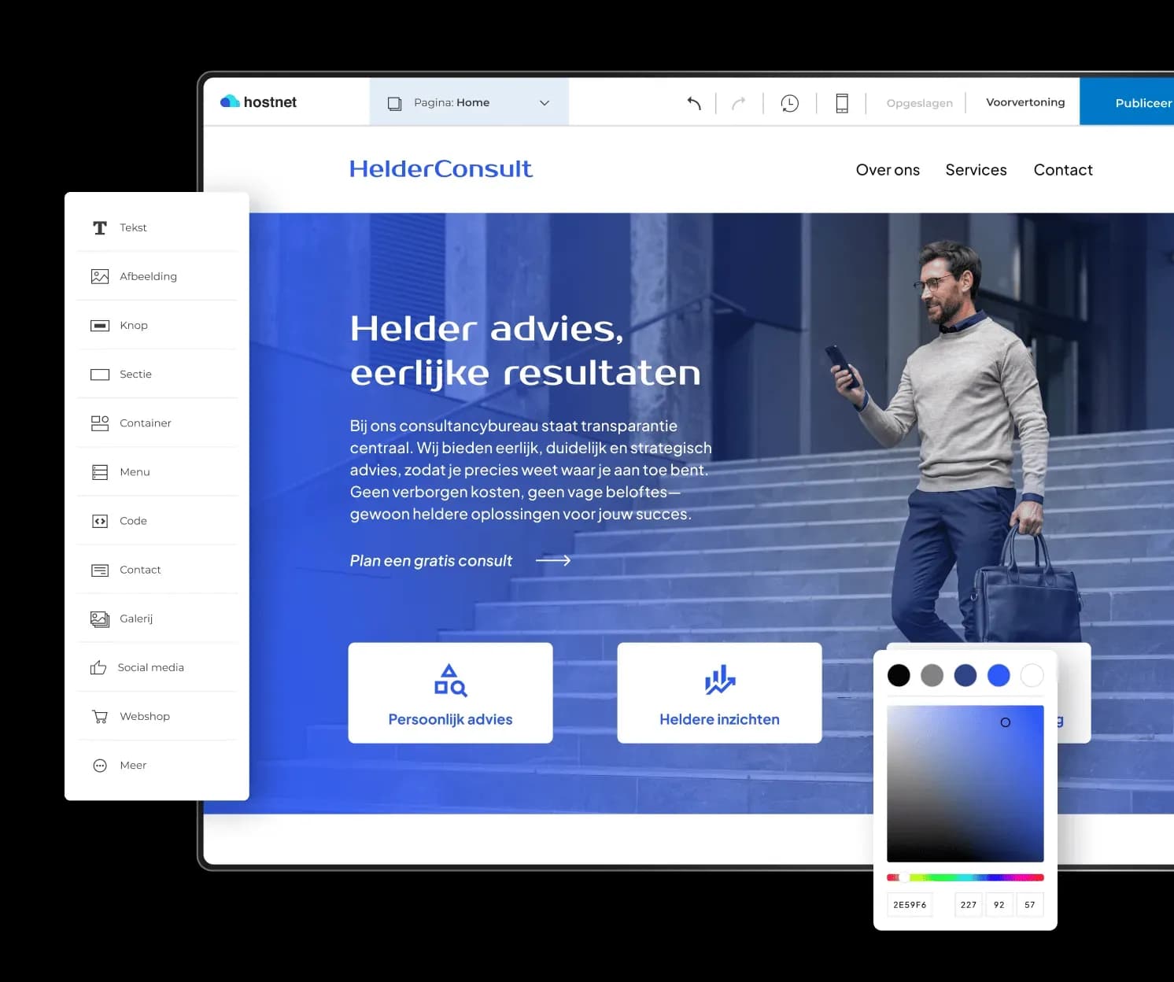Open the Meer options icon
Screen dimensions: 1174x982
click(x=100, y=766)
